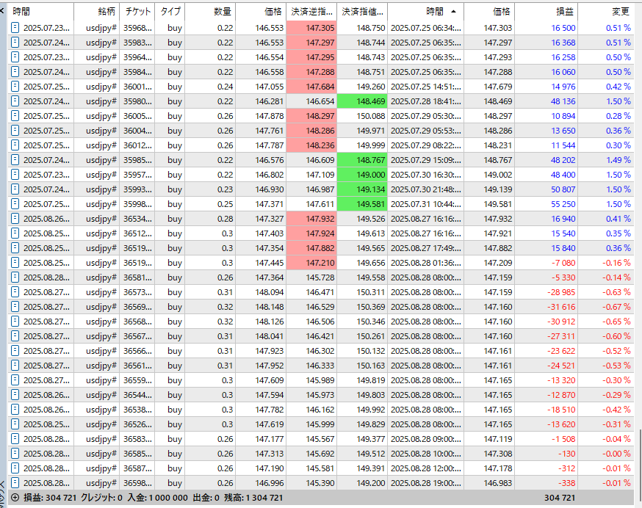
Task: Select the change value -0.60 %
Action: [x=616, y=336]
